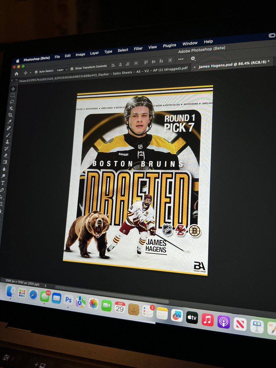Expand the status bar info chevron
The image size is (276, 368).
point(46,286)
